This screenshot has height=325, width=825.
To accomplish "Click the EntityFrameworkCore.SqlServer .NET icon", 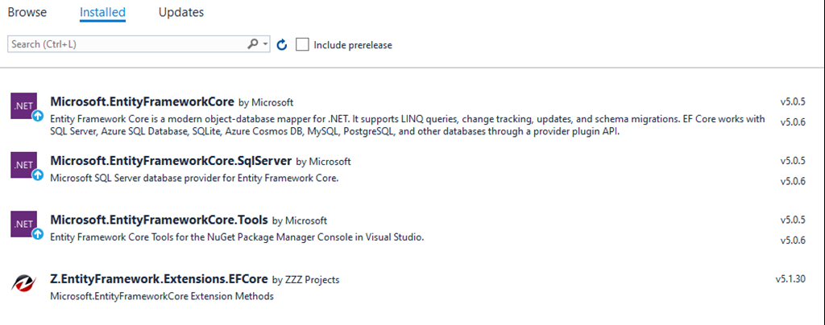I will click(23, 165).
